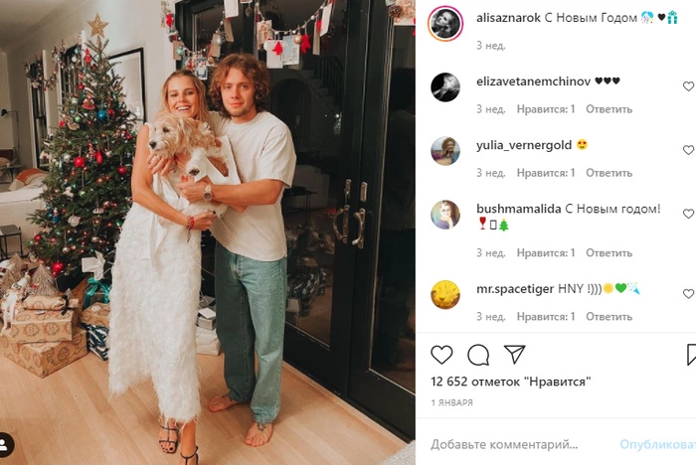Open the alisaznarok username link
The width and height of the screenshot is (696, 465).
pos(508,18)
